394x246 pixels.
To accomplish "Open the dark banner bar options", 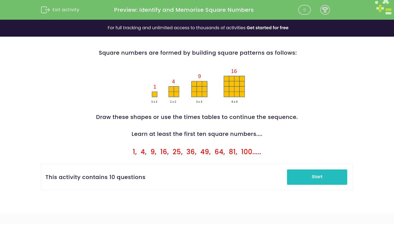I will tap(197, 28).
